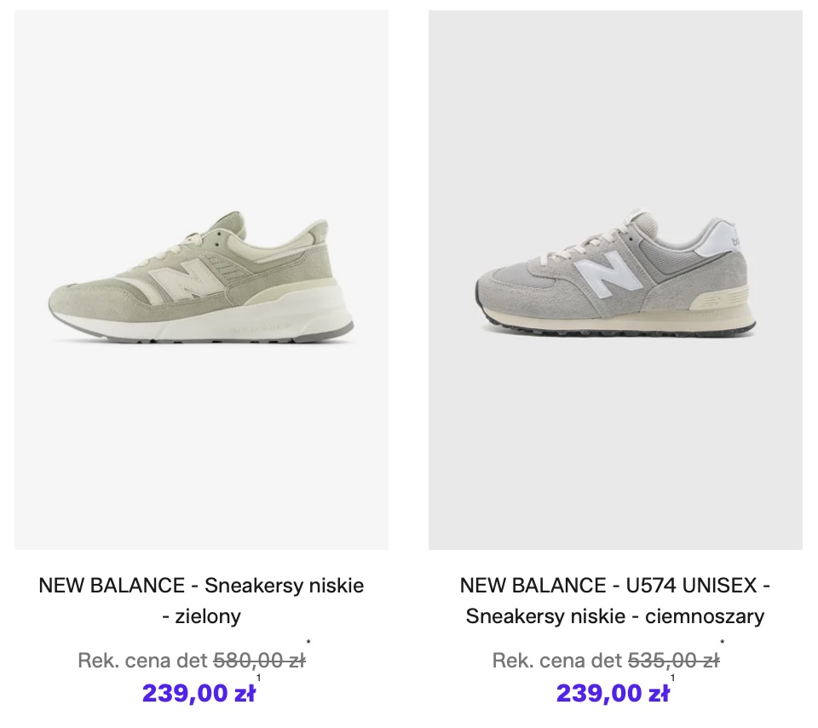Open the grey U574 sneaker photo
The width and height of the screenshot is (818, 728).
(615, 280)
